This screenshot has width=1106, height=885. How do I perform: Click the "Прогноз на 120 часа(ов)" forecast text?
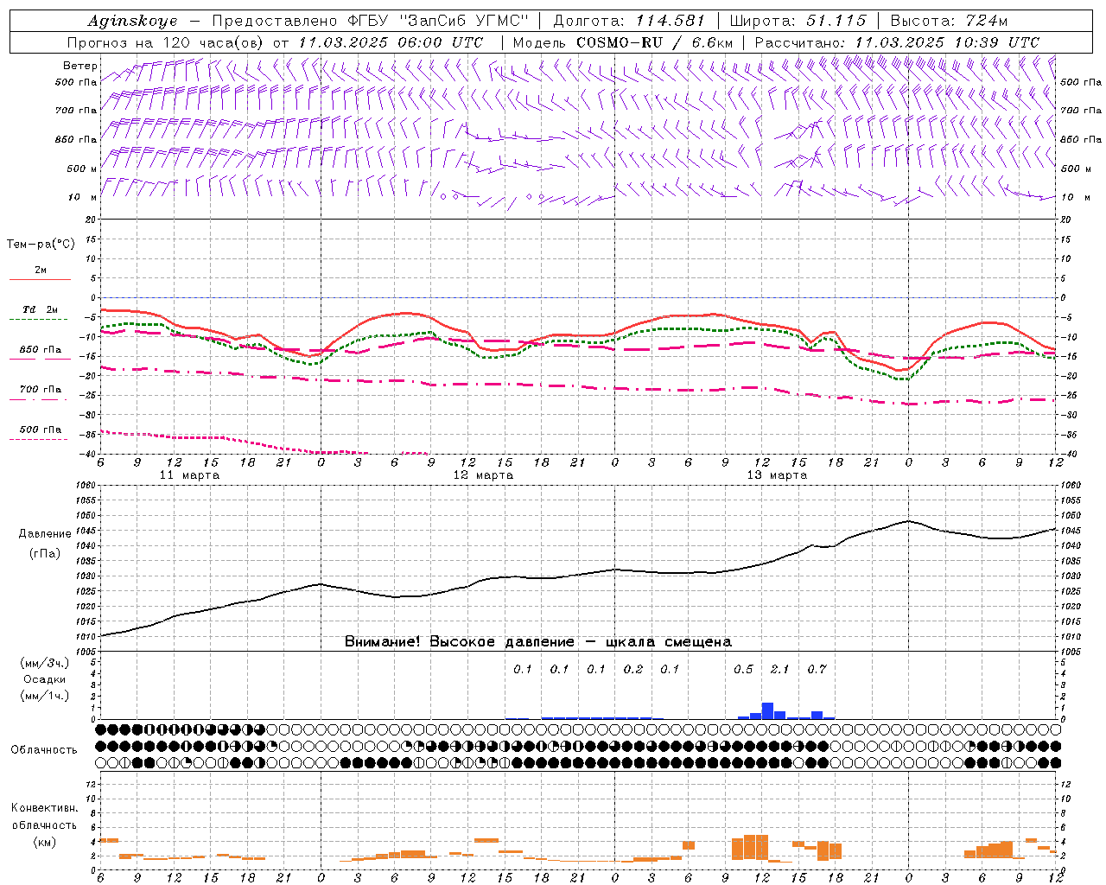[167, 42]
